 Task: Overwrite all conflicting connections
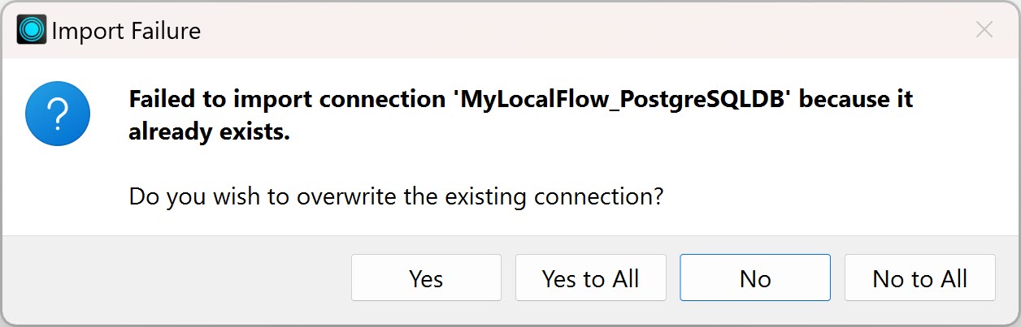590,278
